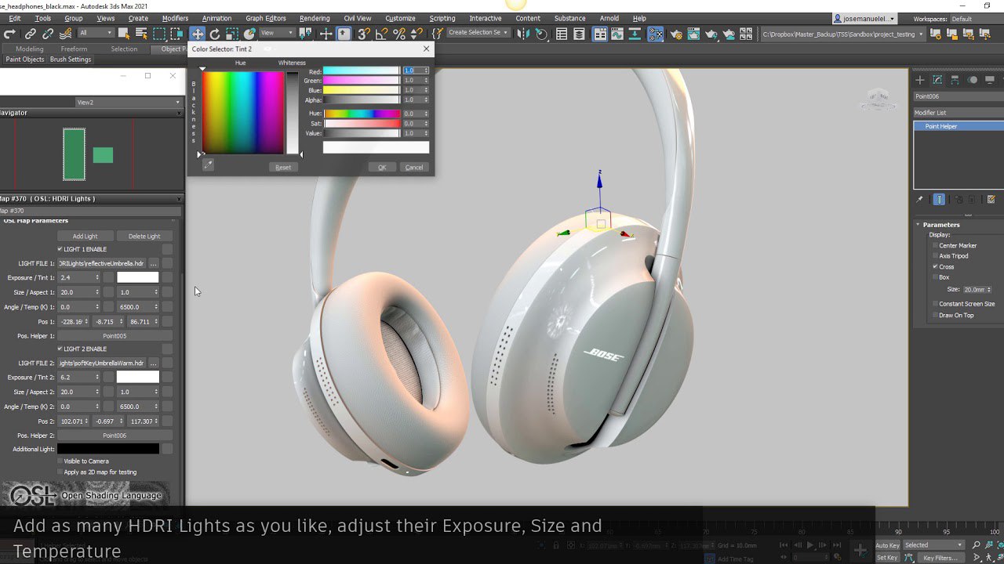Open the selection filter All dropdown
The image size is (1004, 564).
tap(95, 33)
